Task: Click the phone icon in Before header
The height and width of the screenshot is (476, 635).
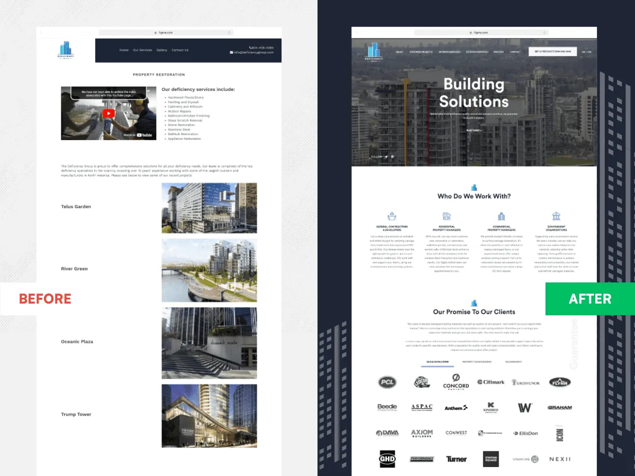Action: tap(250, 48)
